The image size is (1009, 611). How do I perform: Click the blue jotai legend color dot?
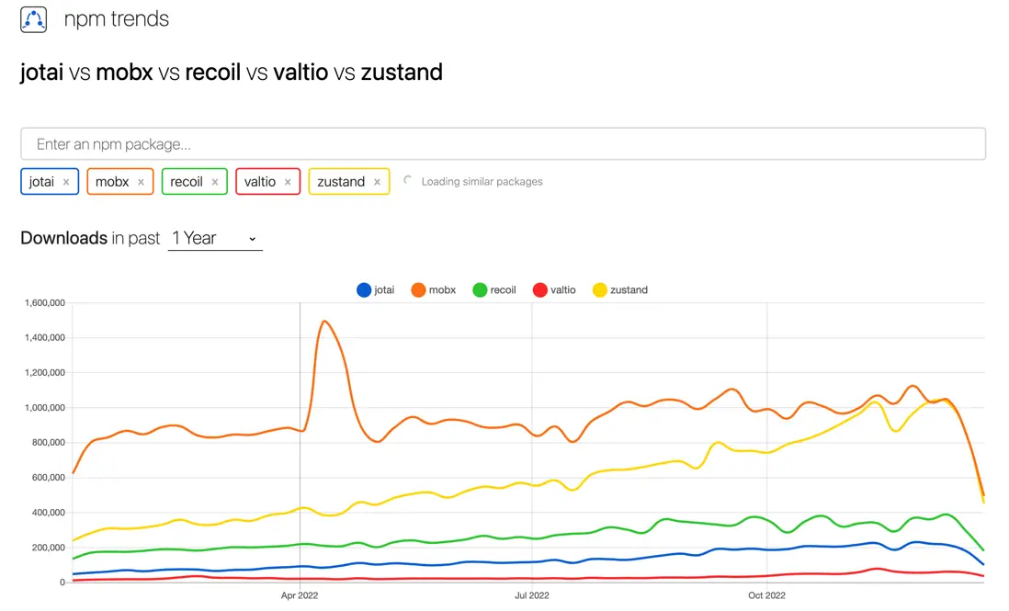364,290
